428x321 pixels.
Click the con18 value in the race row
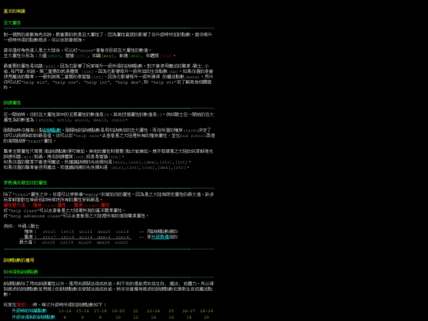point(122,231)
